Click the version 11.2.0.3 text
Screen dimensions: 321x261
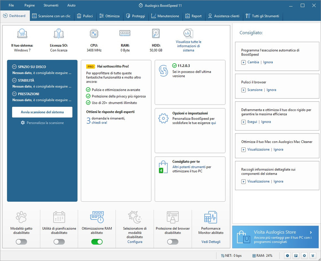[184, 66]
